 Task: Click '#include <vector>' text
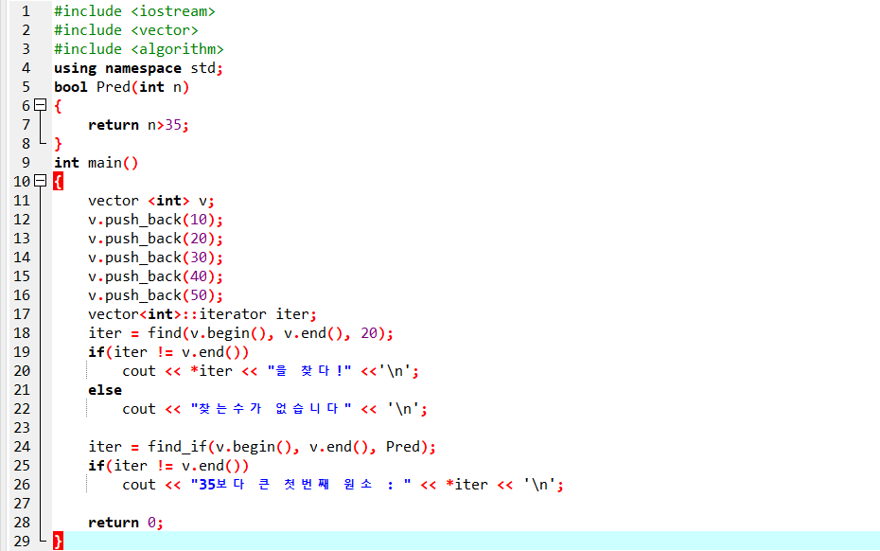coord(126,30)
